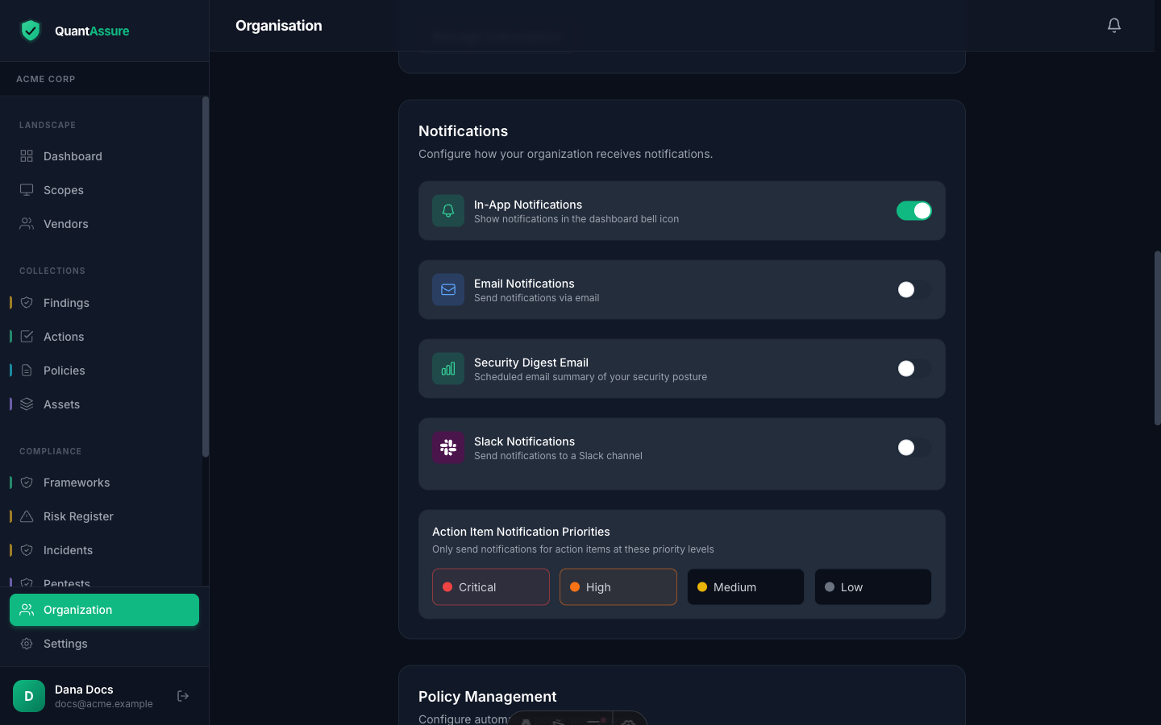Screen dimensions: 1161x725
Task: Click the logout icon beside Dana Docs
Action: pos(183,696)
